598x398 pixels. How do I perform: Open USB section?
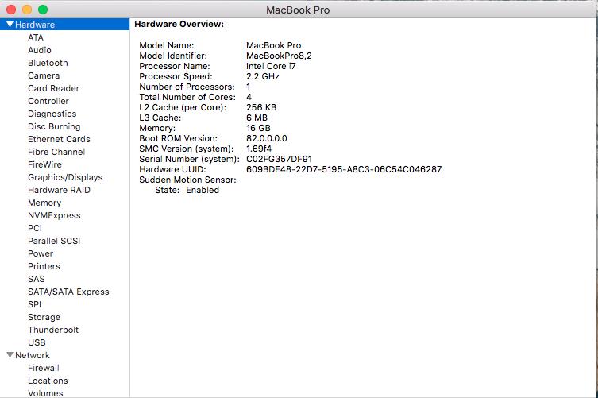coord(37,342)
